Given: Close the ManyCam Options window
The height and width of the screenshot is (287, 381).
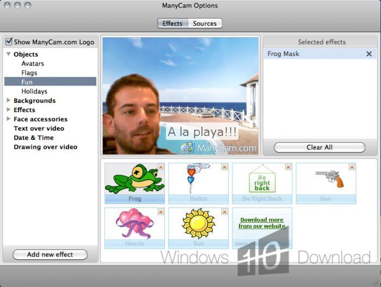Looking at the screenshot, I should (x=7, y=5).
